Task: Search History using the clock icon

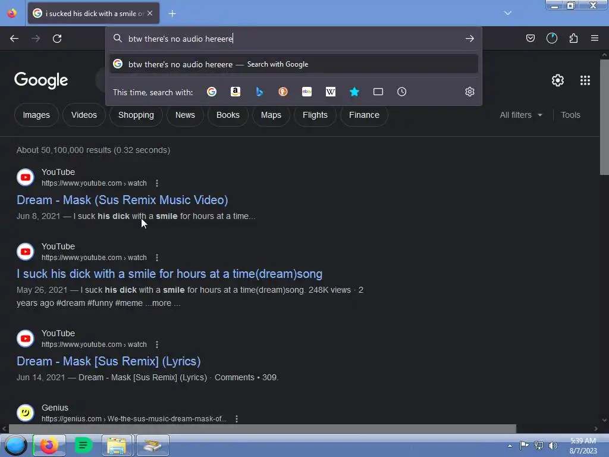Action: point(401,92)
